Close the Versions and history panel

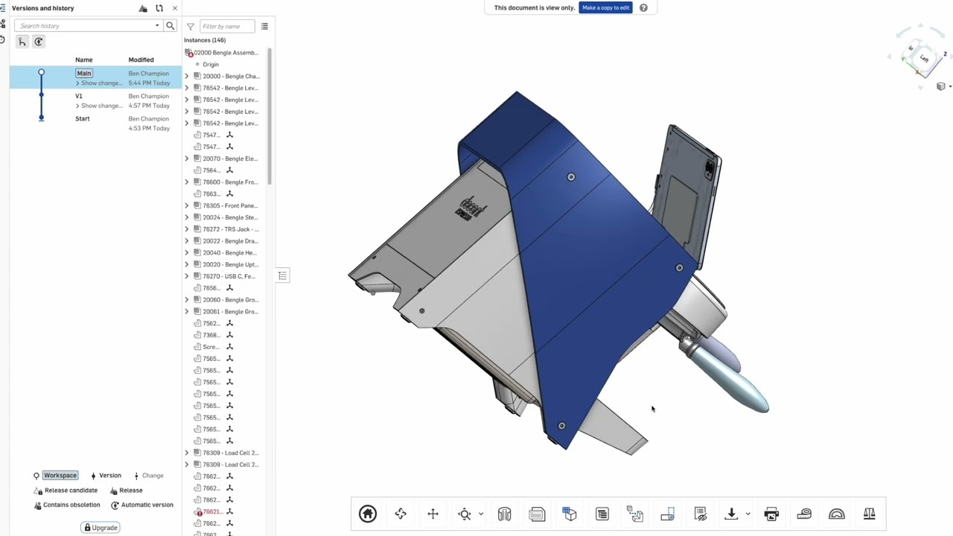click(x=175, y=8)
